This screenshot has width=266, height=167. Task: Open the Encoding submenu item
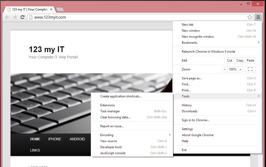(132, 135)
